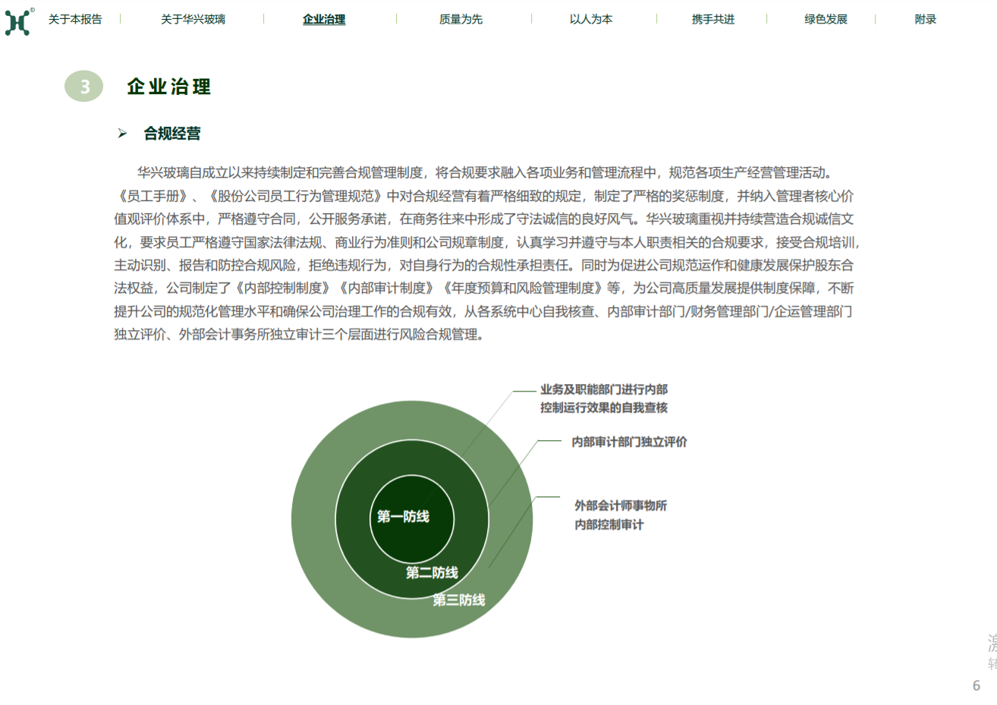Image resolution: width=997 pixels, height=705 pixels.
Task: Click the text 《股份公司员工行为管理规范》
Action: (296, 196)
